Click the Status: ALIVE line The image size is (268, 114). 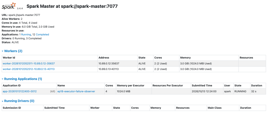(10, 42)
